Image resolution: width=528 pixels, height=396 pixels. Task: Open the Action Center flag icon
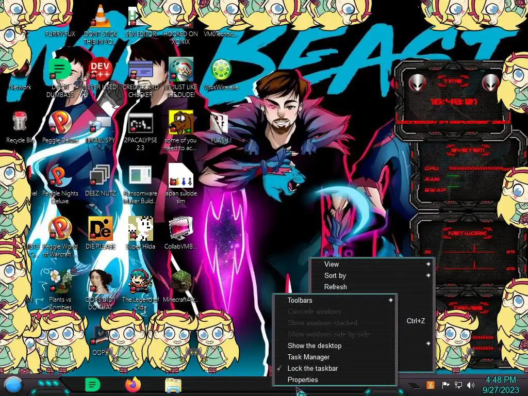(446, 385)
